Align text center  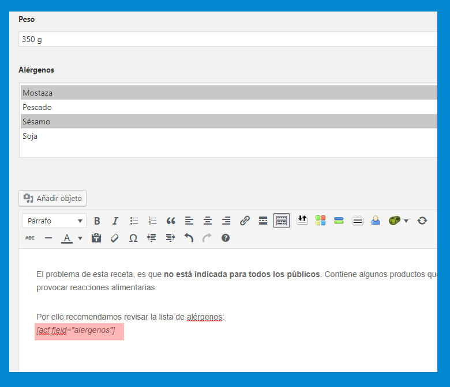click(208, 221)
